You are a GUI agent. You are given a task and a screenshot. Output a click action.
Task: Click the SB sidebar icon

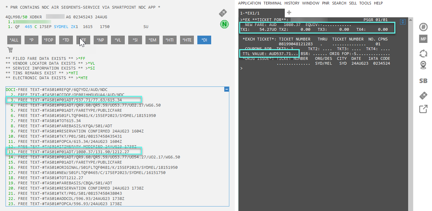(423, 81)
